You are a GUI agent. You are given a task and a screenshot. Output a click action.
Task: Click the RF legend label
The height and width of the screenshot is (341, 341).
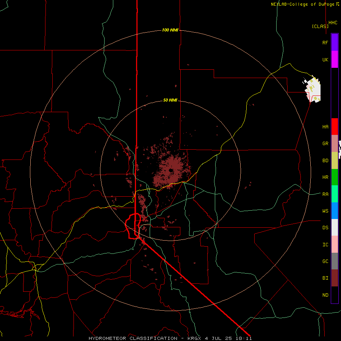[325, 42]
